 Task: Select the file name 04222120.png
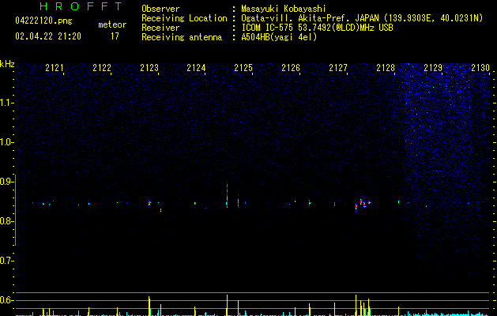pyautogui.click(x=43, y=21)
